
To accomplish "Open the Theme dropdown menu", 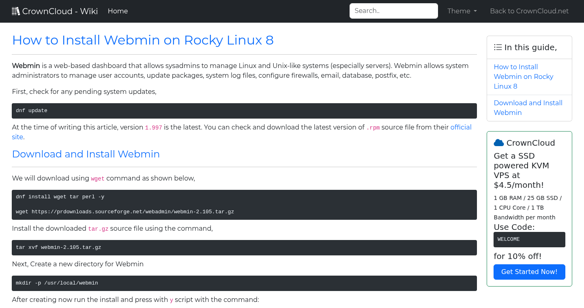I will pyautogui.click(x=462, y=11).
